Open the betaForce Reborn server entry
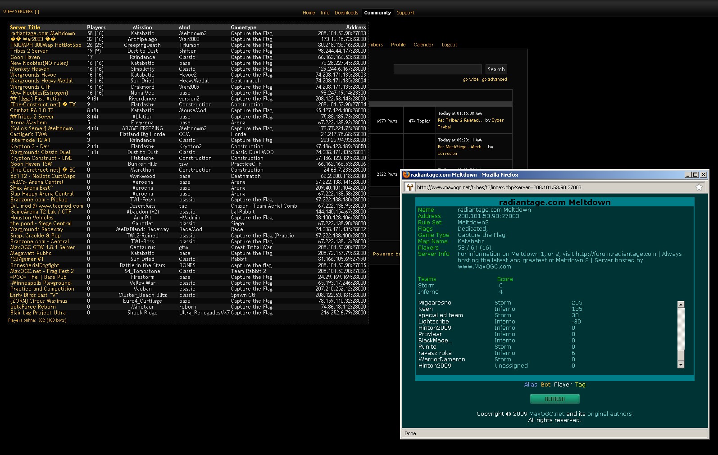718x455 pixels. point(33,307)
